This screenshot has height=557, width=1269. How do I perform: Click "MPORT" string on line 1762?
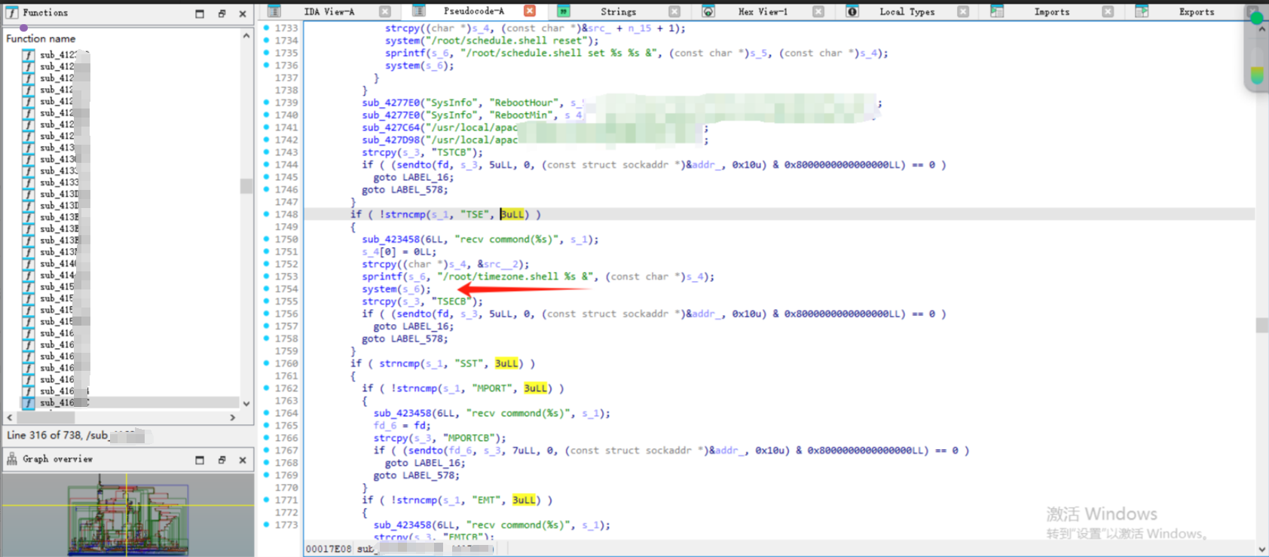coord(492,388)
